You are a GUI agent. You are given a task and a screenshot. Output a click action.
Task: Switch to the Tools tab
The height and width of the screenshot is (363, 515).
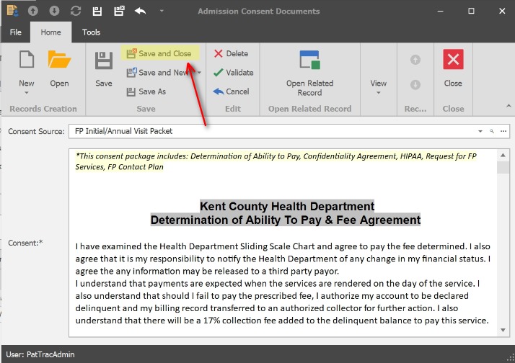(92, 32)
